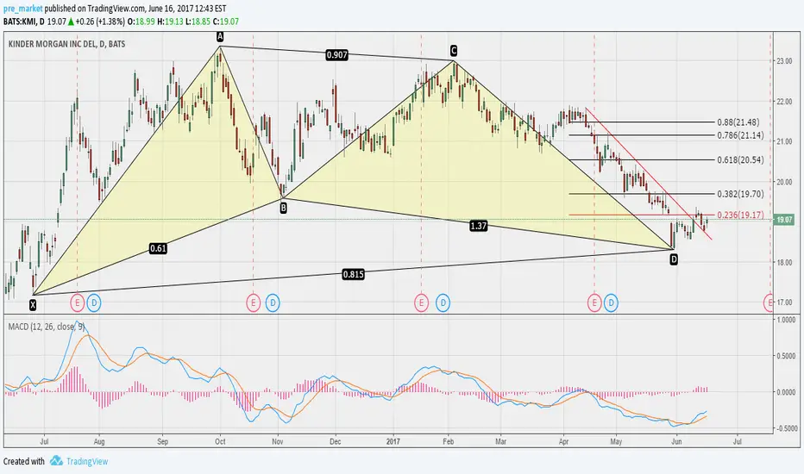Select the black pattern point D label
Screen dimensions: 804x474
674,259
